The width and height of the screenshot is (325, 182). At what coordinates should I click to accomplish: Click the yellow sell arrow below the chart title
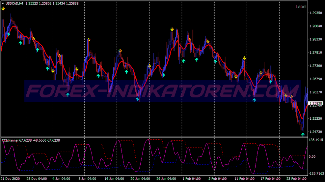click(x=3, y=9)
